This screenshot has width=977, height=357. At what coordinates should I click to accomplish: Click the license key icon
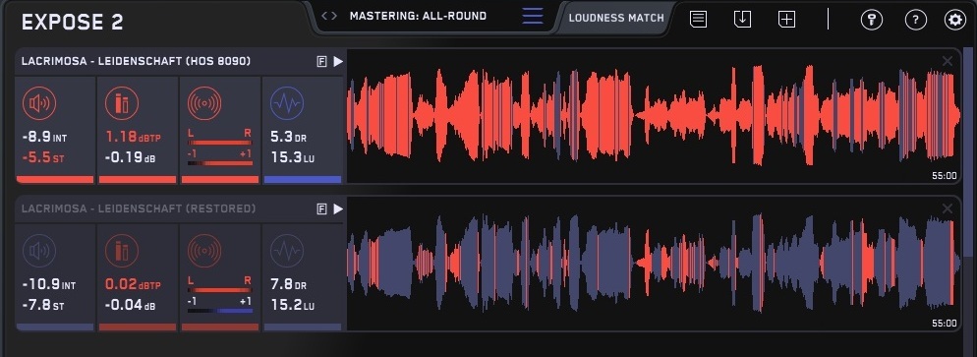(872, 20)
